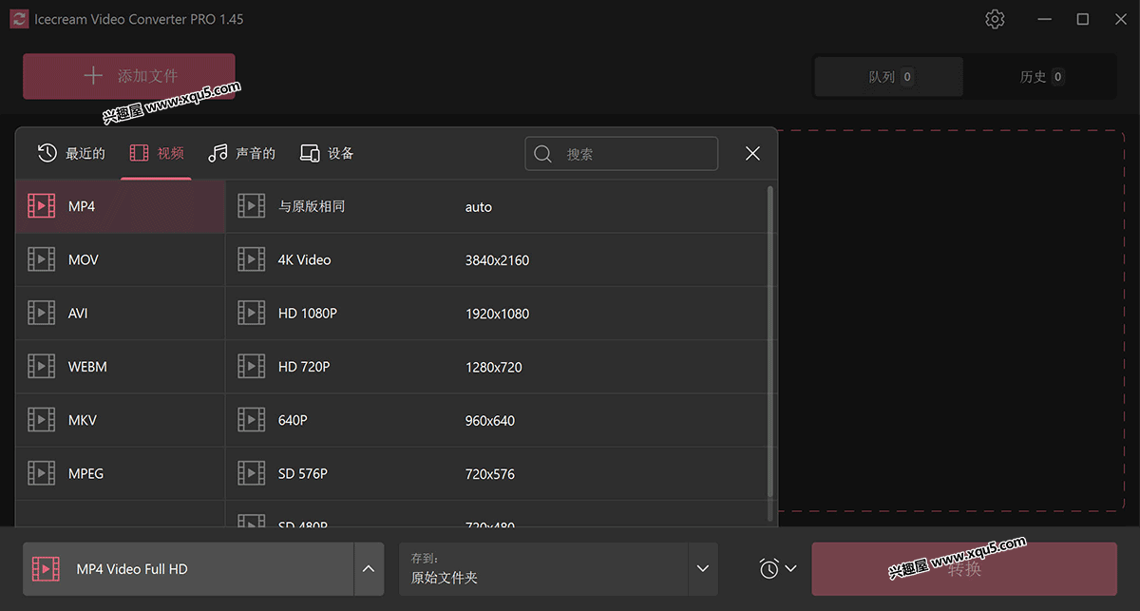Click the MP4 Video Full HD format icon
The width and height of the screenshot is (1140, 611).
[x=46, y=569]
